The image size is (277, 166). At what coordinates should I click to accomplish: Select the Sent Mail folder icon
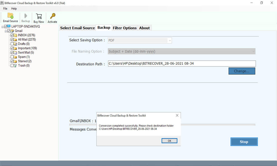pyautogui.click(x=15, y=53)
